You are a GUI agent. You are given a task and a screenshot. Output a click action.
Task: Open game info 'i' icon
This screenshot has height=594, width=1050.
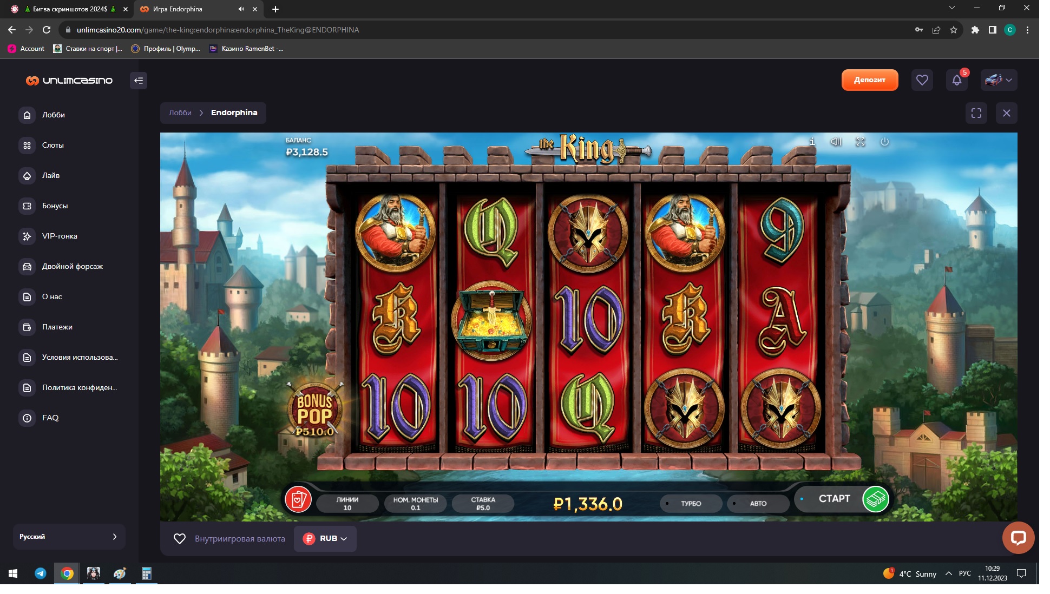tap(812, 142)
